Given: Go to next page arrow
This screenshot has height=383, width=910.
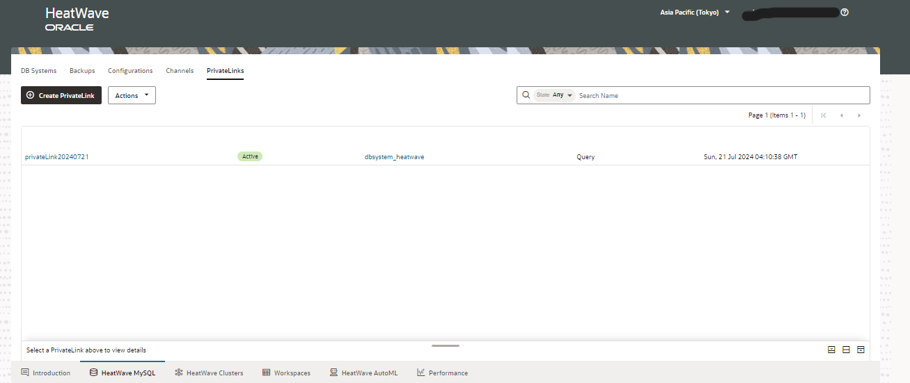Looking at the screenshot, I should [859, 115].
